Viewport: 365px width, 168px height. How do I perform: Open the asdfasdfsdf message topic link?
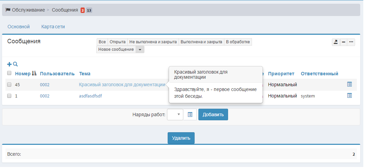tap(90, 96)
